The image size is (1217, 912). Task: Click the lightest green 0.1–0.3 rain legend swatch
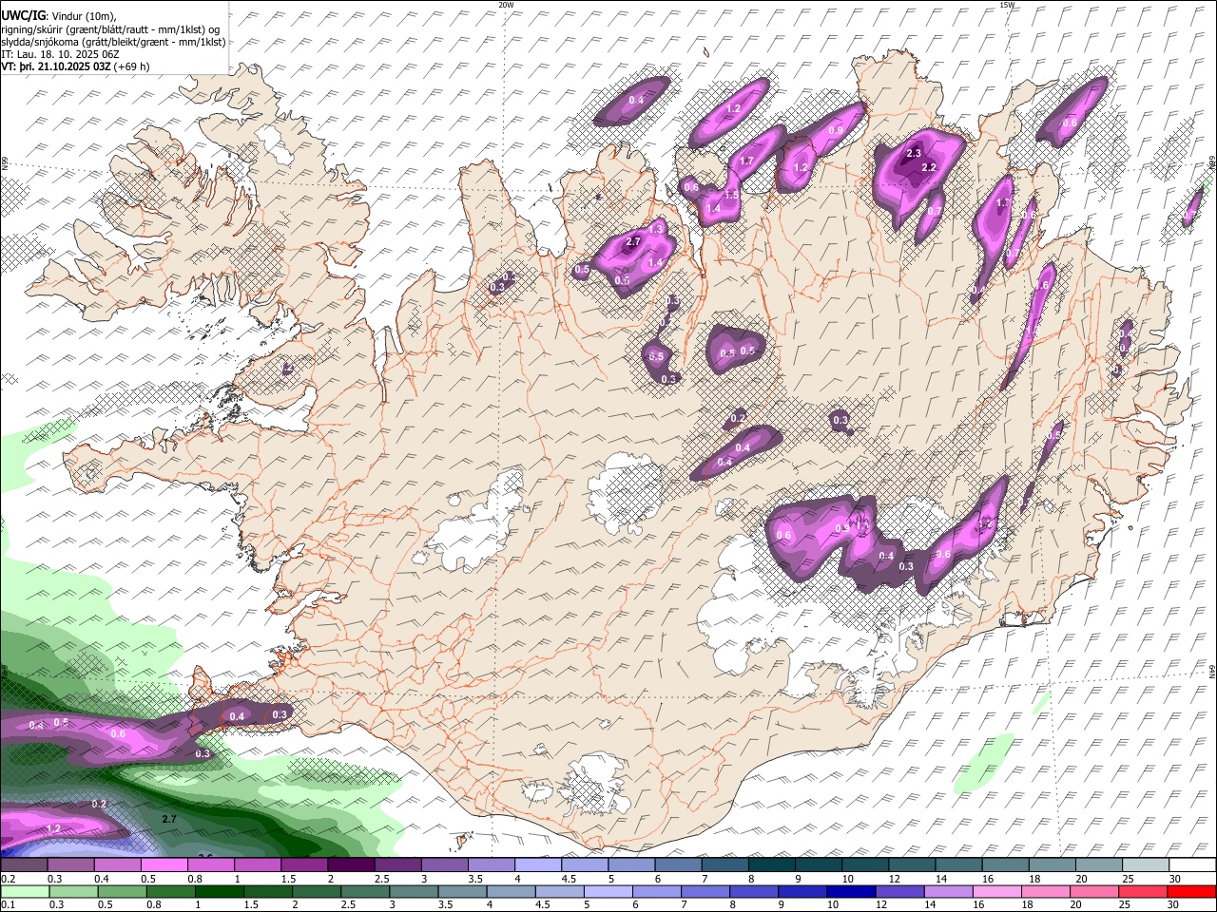(24, 891)
